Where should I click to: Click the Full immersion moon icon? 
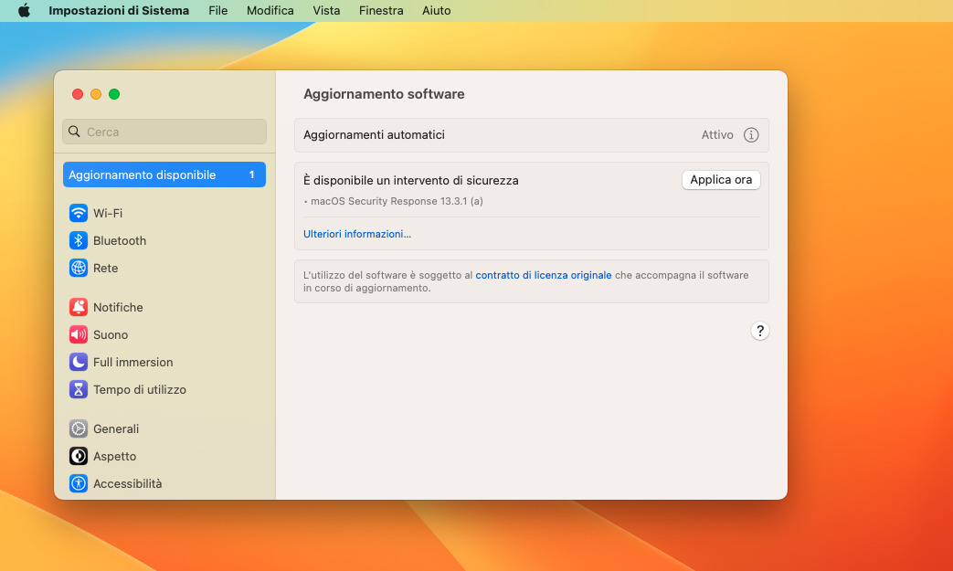pyautogui.click(x=79, y=362)
